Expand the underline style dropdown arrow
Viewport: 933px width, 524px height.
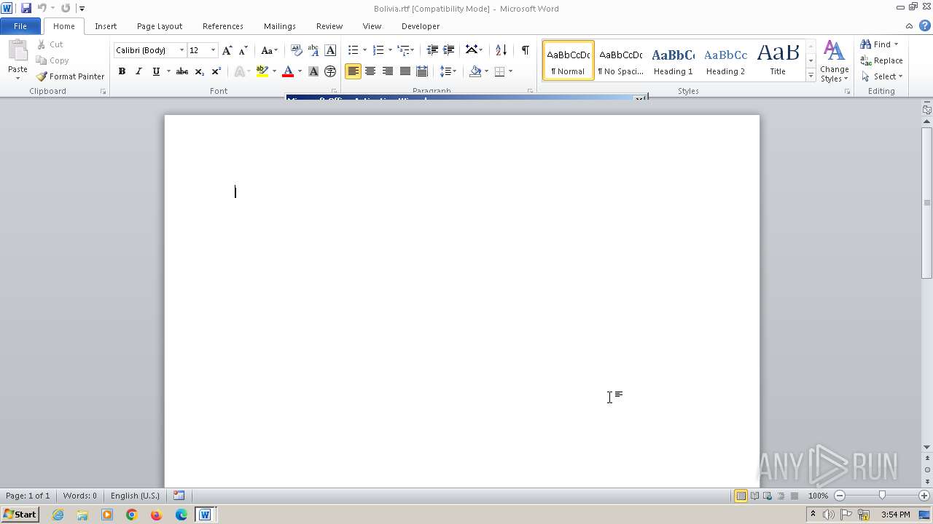coord(168,71)
